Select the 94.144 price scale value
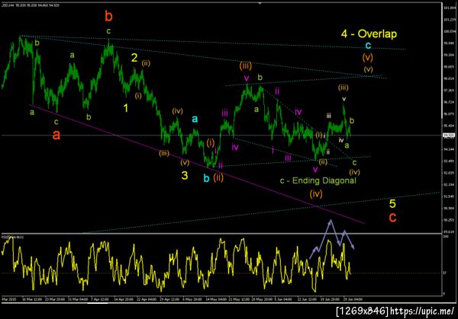Screen dimensions: 458x319 tap(448, 149)
